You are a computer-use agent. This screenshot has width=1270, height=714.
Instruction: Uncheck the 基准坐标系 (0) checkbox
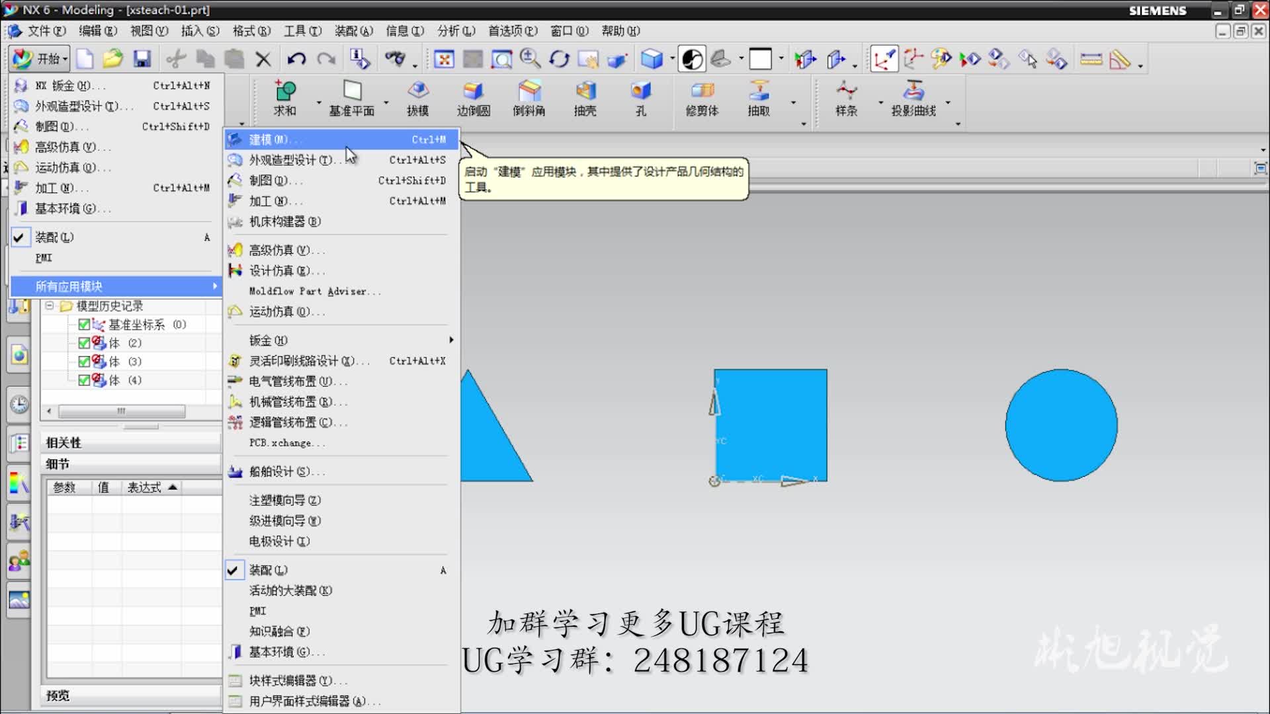tap(84, 325)
